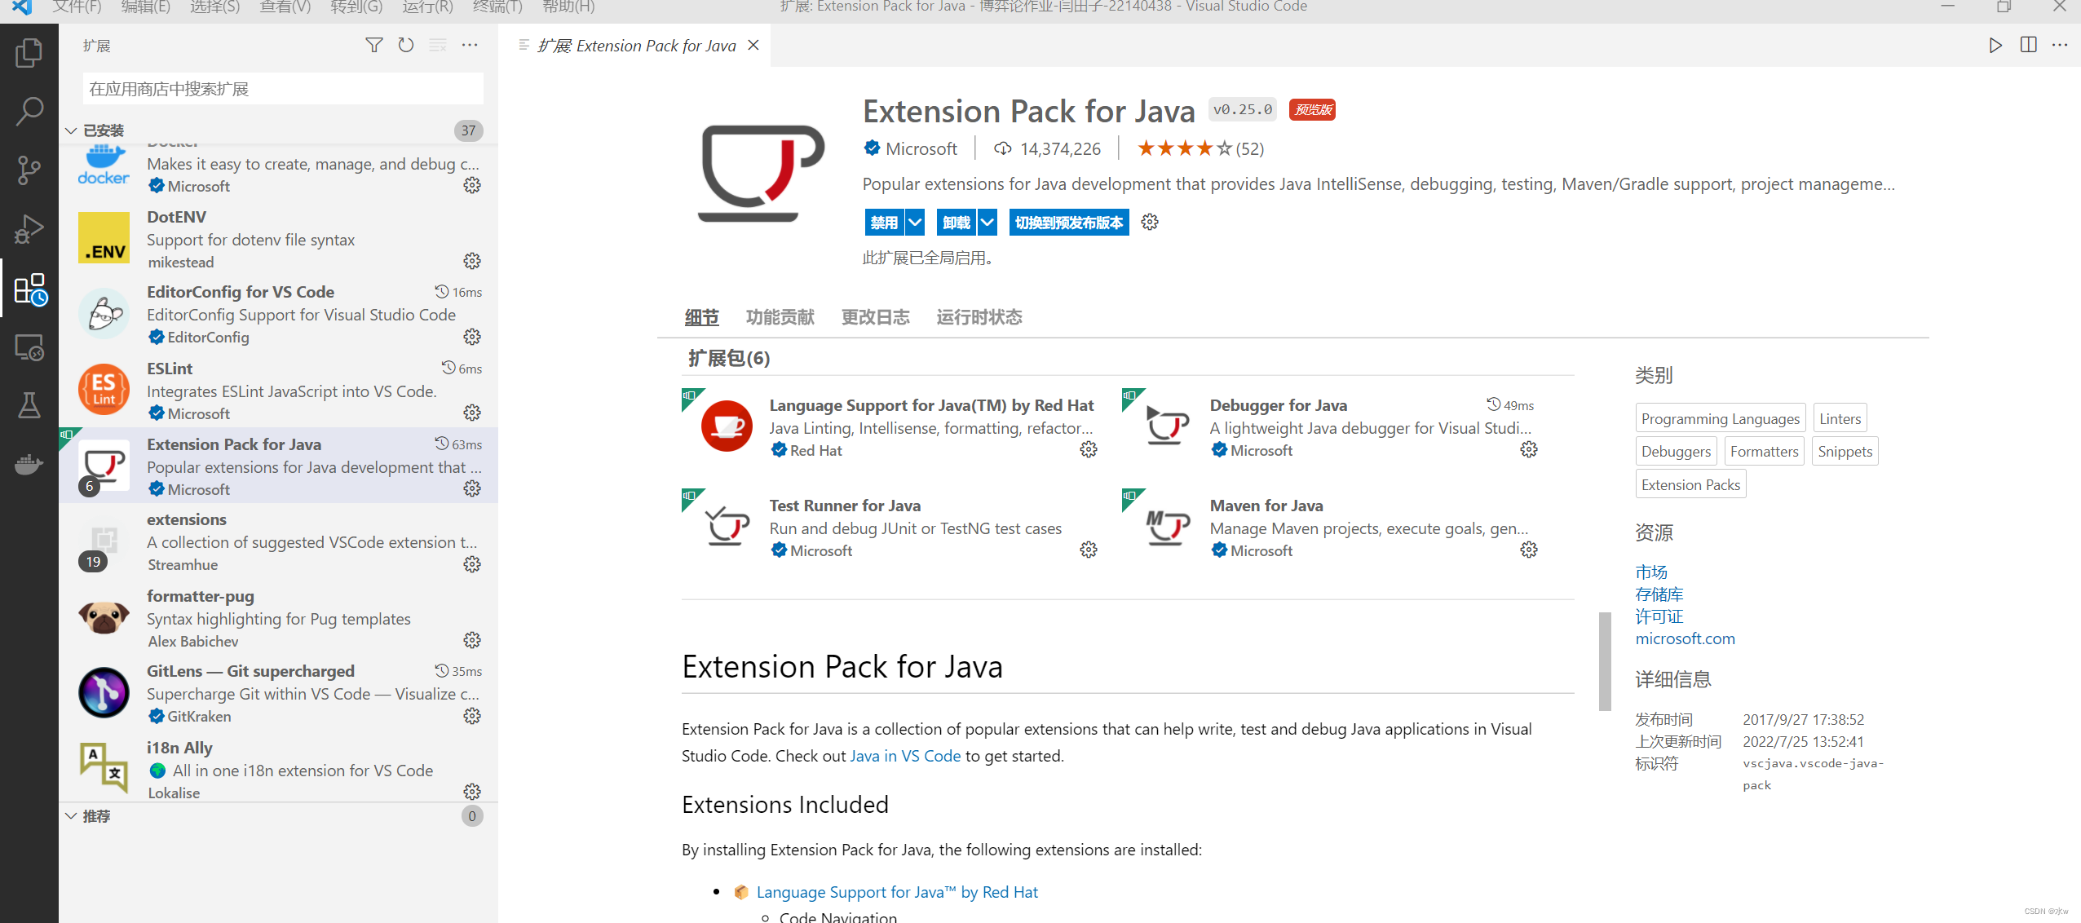Open manage gear for ESLint extension
Screen dimensions: 2081x923
pos(472,413)
